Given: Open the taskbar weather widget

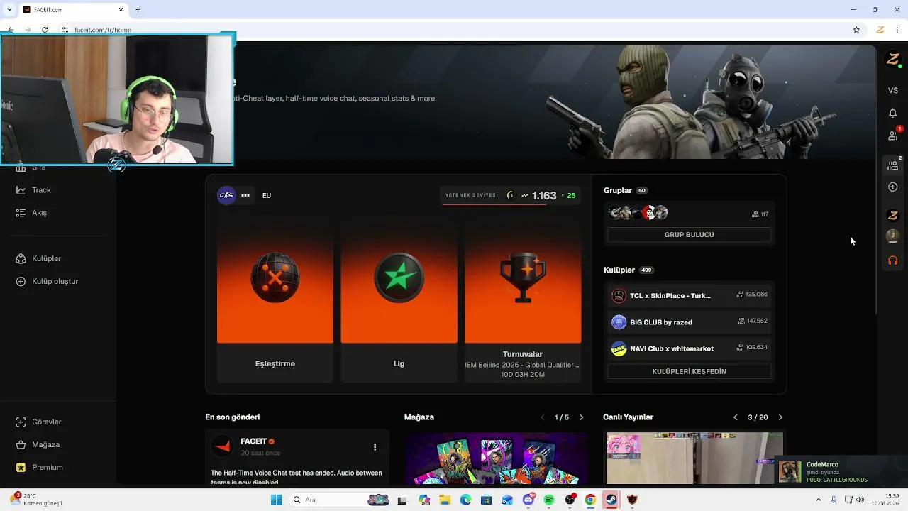Looking at the screenshot, I should click(x=35, y=500).
